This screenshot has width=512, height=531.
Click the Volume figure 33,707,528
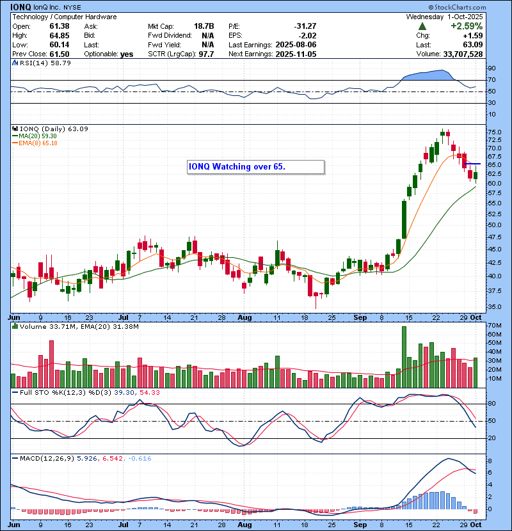pyautogui.click(x=463, y=54)
